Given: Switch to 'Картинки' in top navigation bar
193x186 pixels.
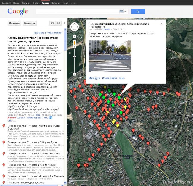Looking at the screenshot, I should [26, 3].
